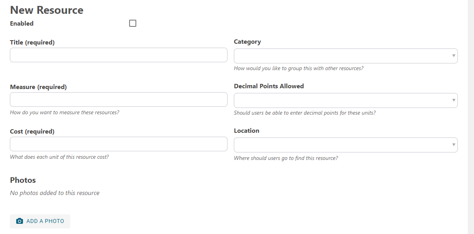Click ADD A PHOTO button
The width and height of the screenshot is (474, 234).
pyautogui.click(x=40, y=221)
